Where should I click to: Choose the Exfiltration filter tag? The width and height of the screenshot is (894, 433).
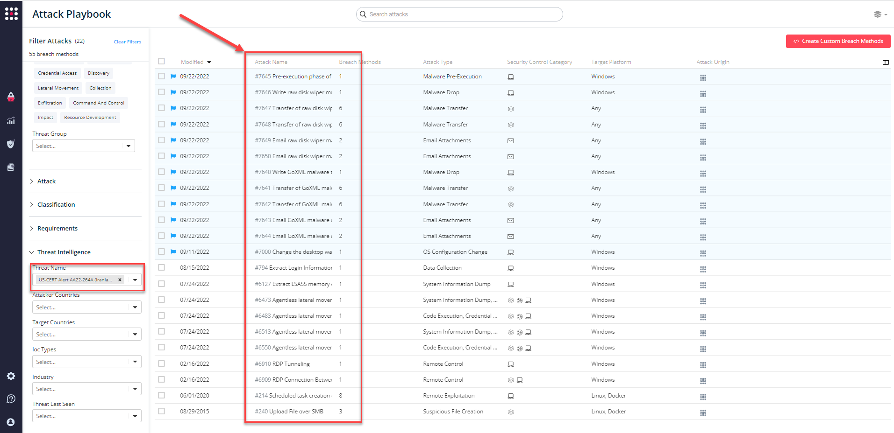pyautogui.click(x=50, y=103)
